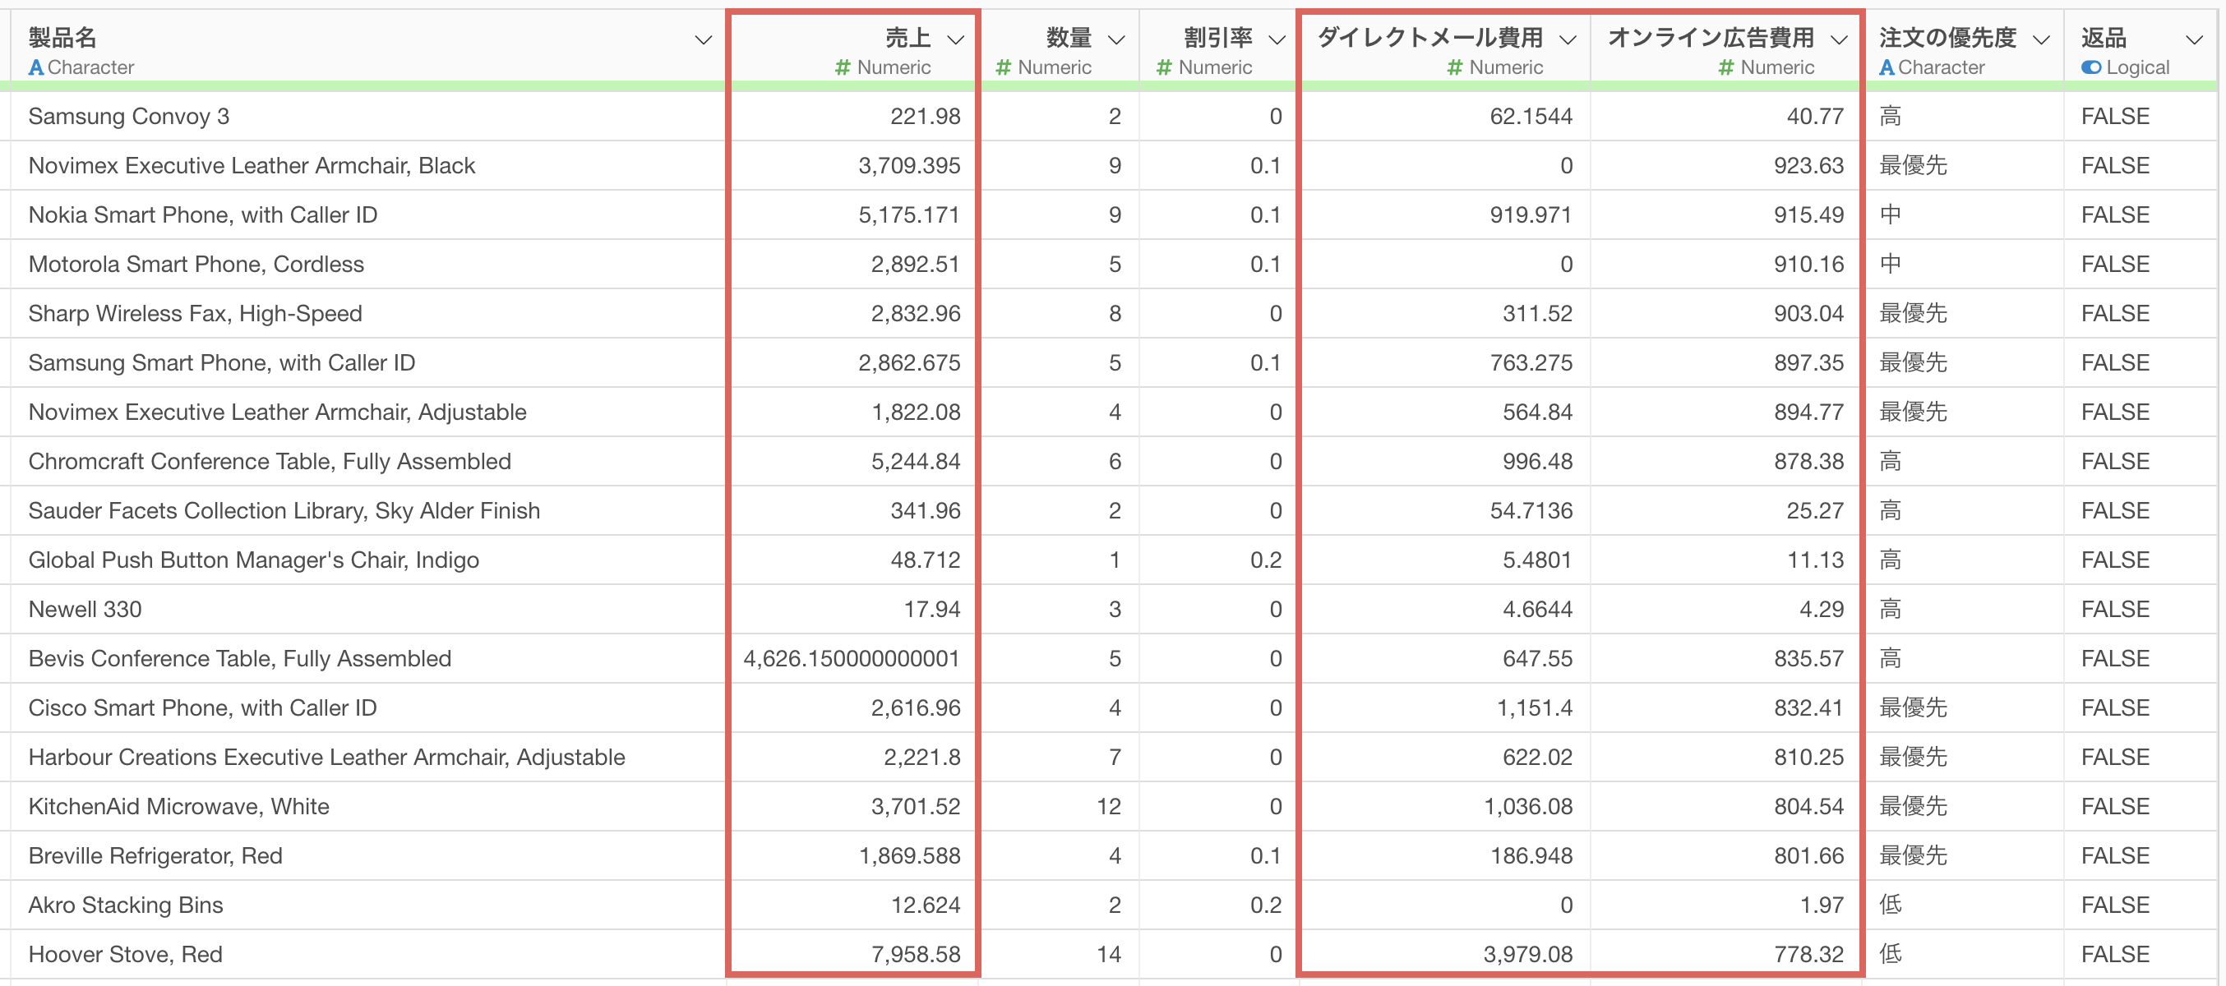Click the Numeric hash icon under 売上
The image size is (2226, 986).
[x=843, y=67]
